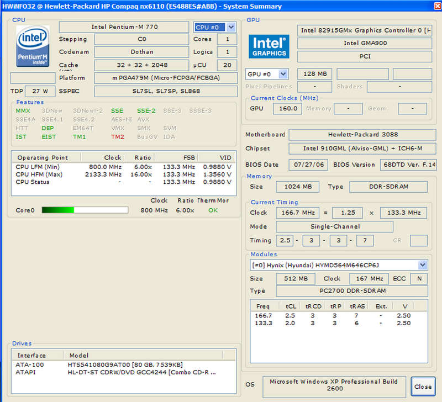Click the FSB column header
The image size is (442, 402).
[x=176, y=157]
